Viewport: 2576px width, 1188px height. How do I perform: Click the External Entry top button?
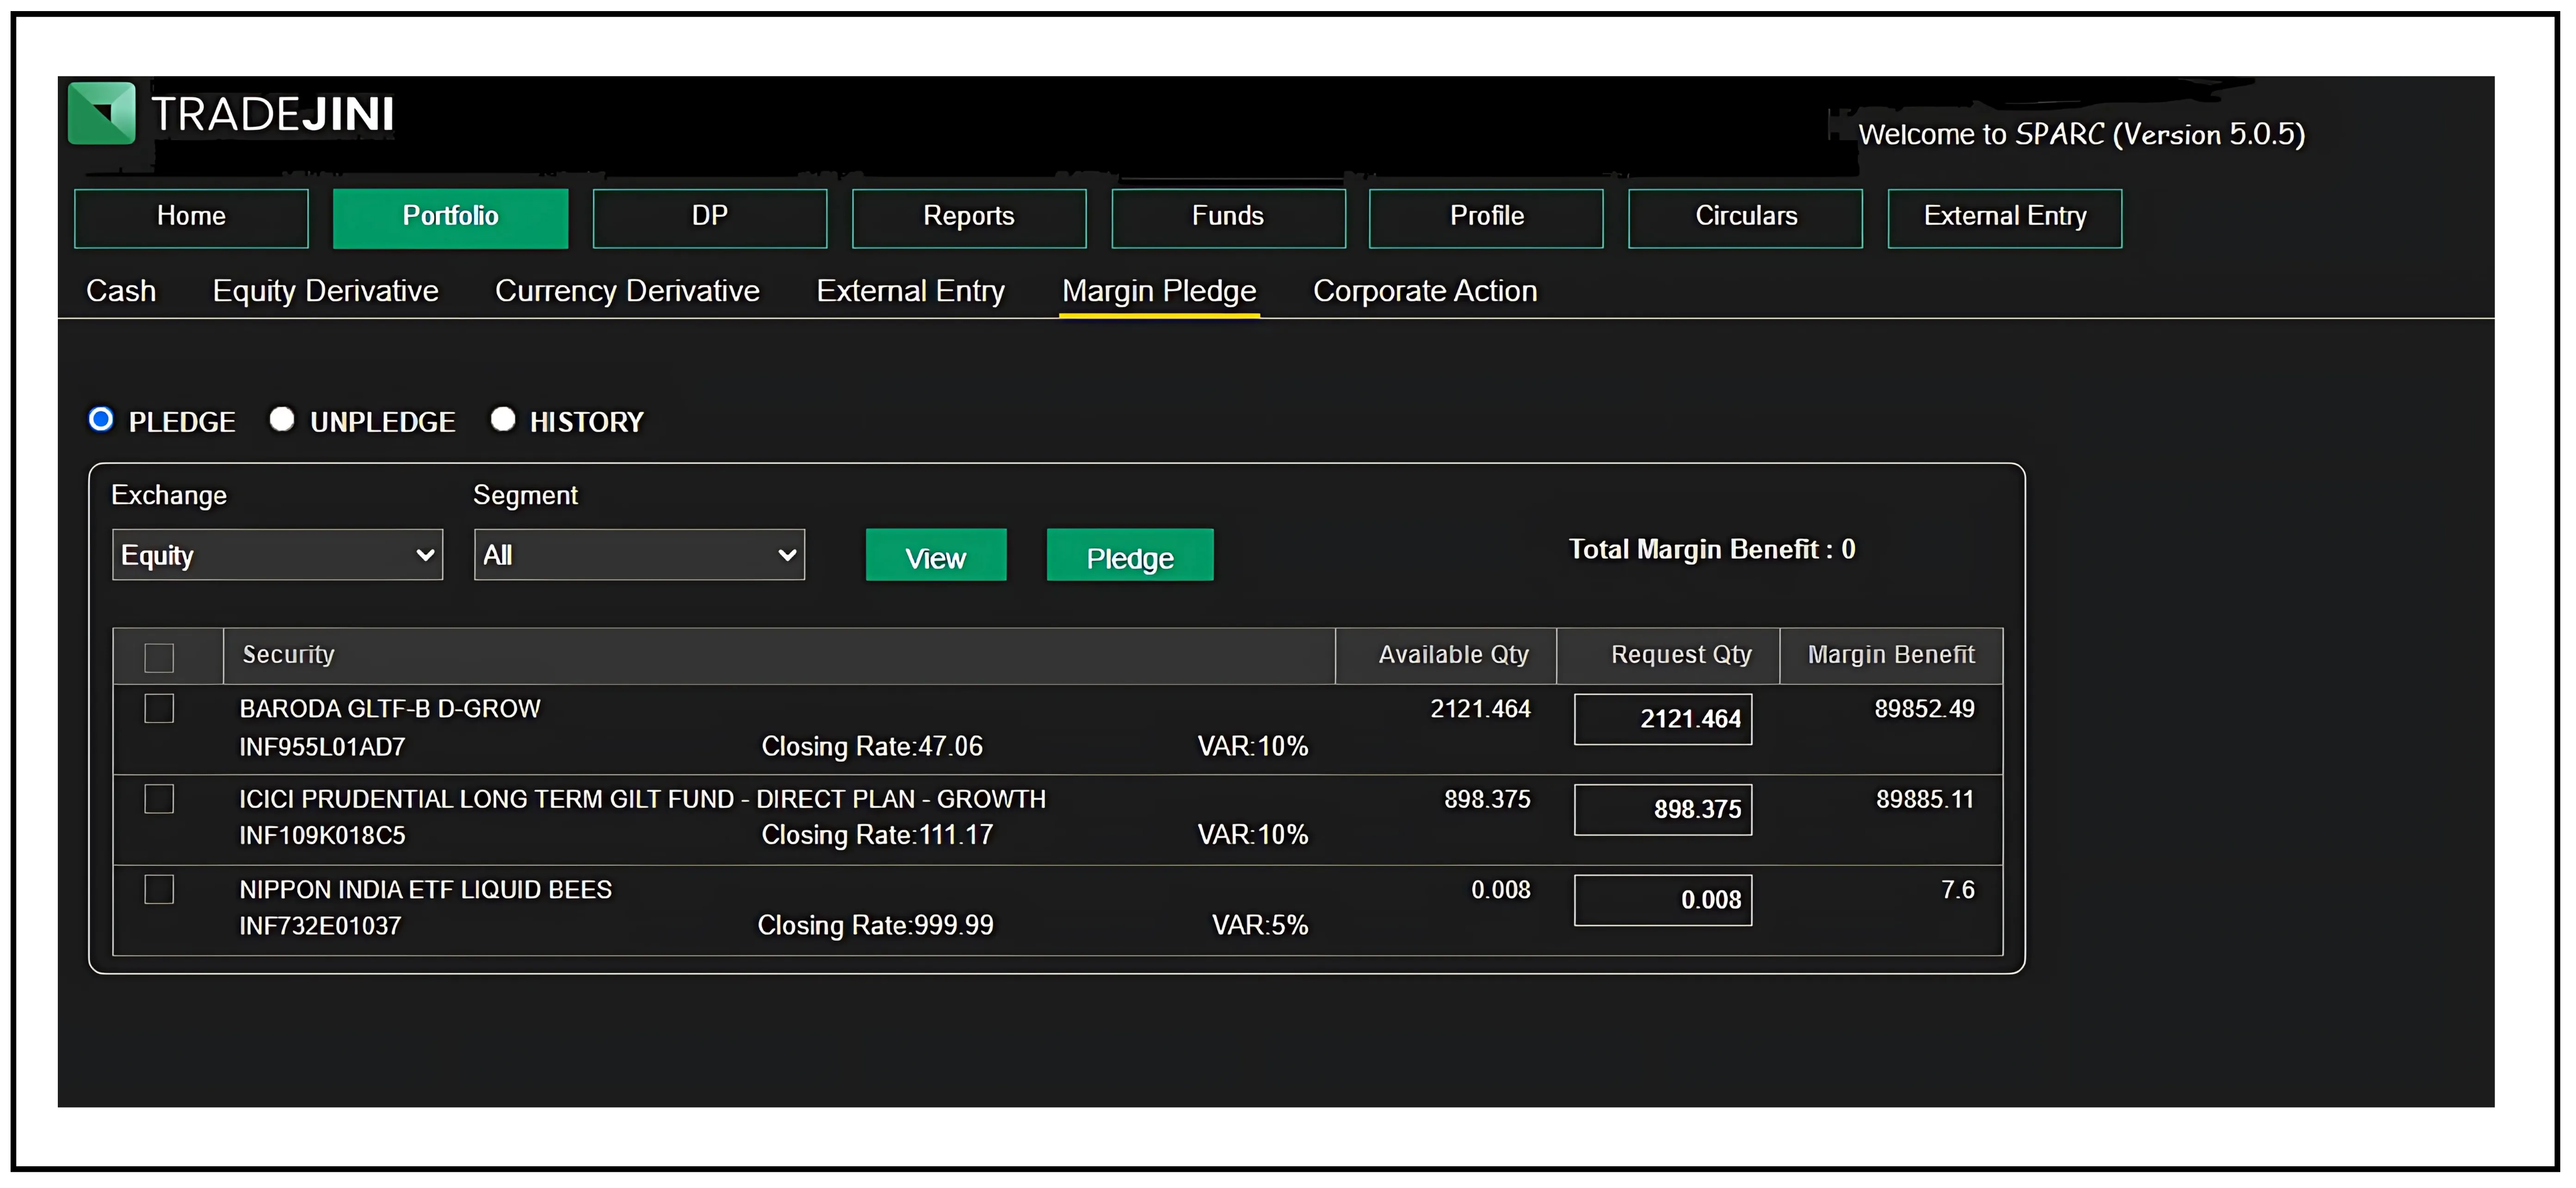coord(2005,218)
